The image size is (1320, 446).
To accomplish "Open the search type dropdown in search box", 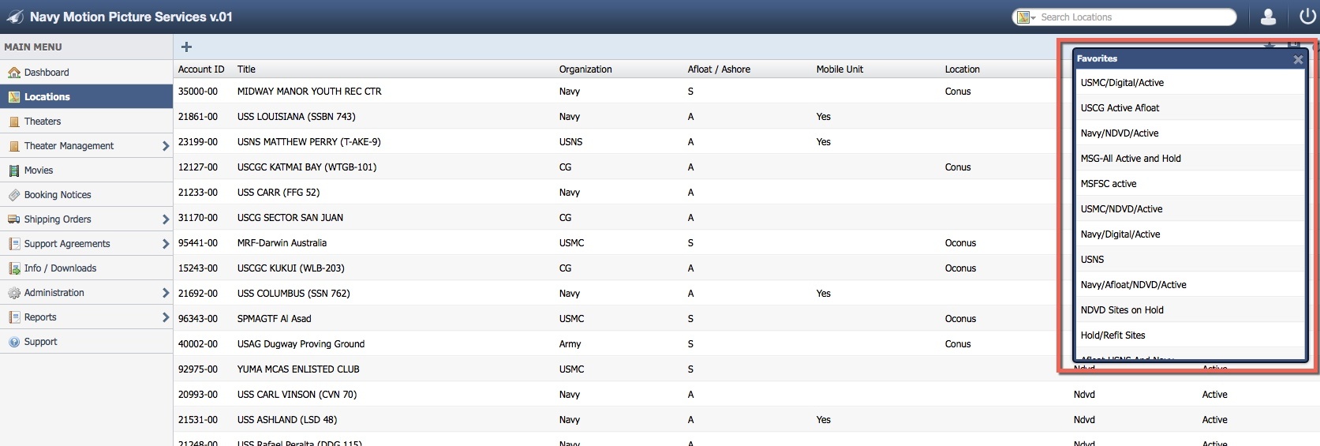I will click(1026, 17).
